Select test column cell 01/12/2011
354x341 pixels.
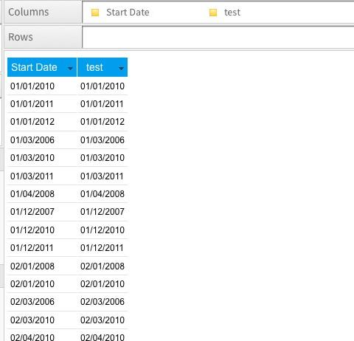(103, 248)
